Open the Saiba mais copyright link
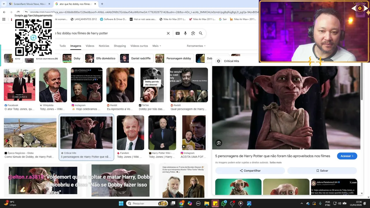This screenshot has height=208, width=370. pyautogui.click(x=275, y=163)
